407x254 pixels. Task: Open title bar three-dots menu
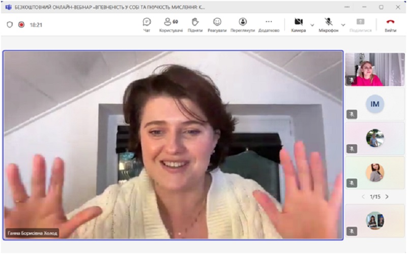pyautogui.click(x=347, y=7)
